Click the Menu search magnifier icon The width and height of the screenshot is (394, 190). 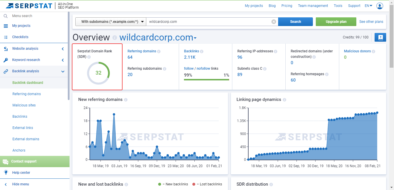6,16
